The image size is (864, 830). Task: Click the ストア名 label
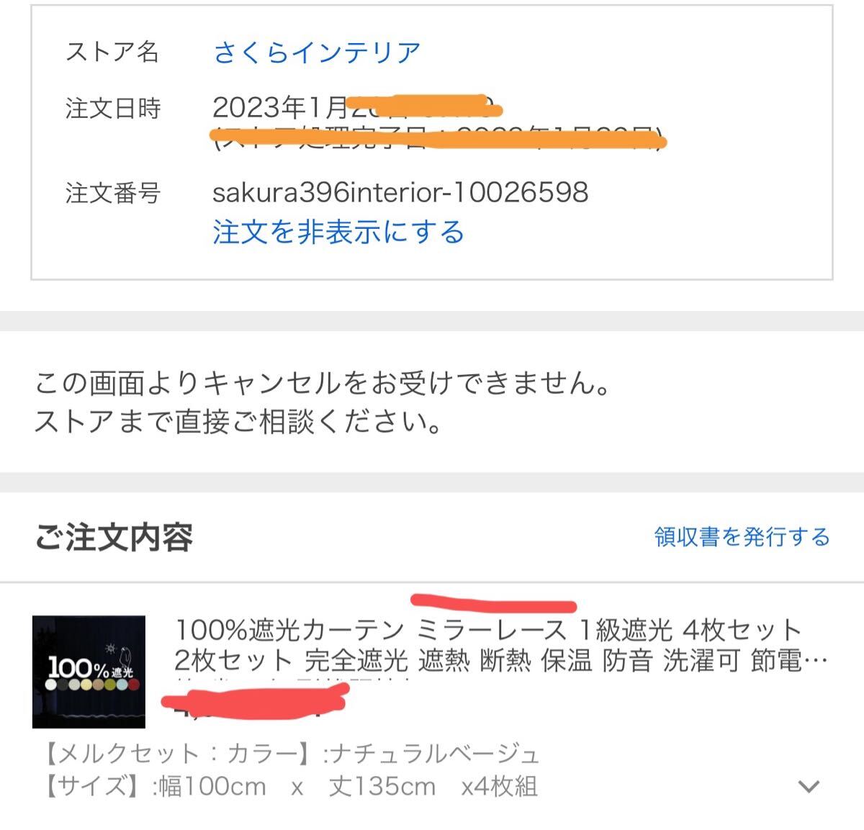click(x=112, y=52)
